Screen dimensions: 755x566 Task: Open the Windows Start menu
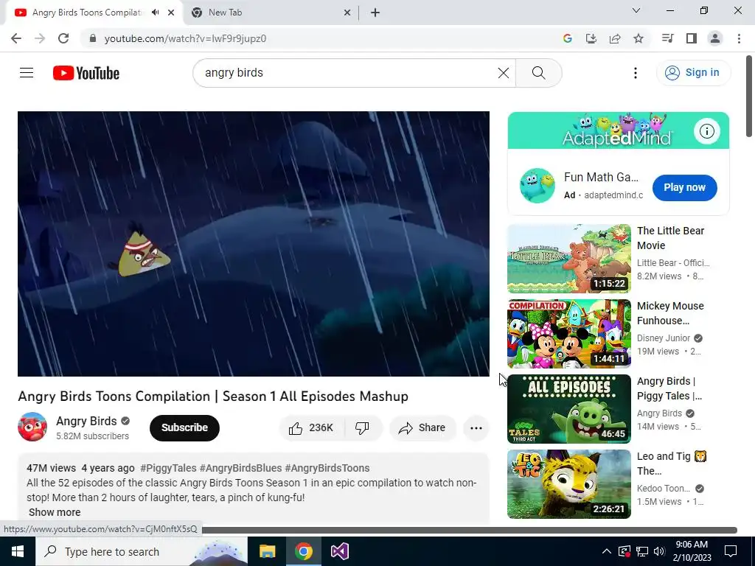[18, 551]
